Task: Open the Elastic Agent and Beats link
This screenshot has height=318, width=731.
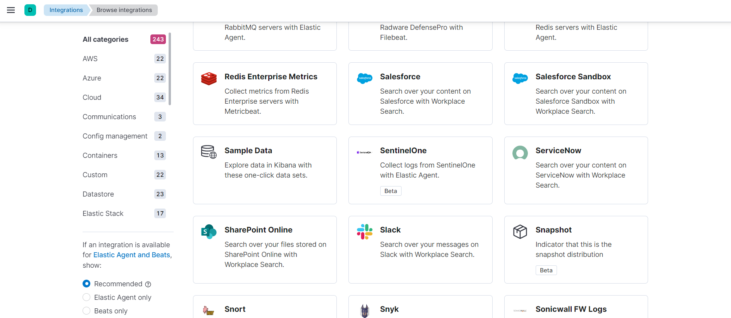Action: coord(132,255)
